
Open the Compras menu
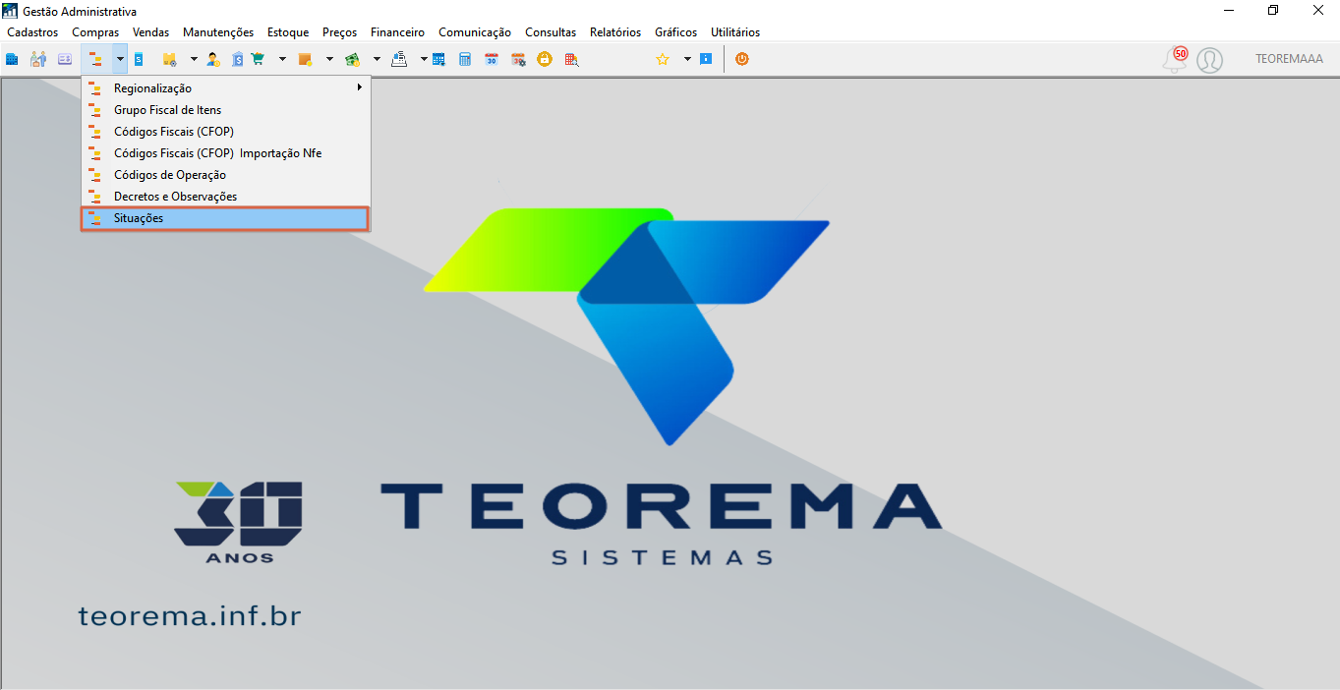click(95, 32)
